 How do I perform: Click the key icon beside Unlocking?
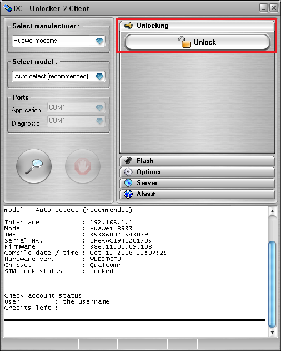tap(128, 26)
